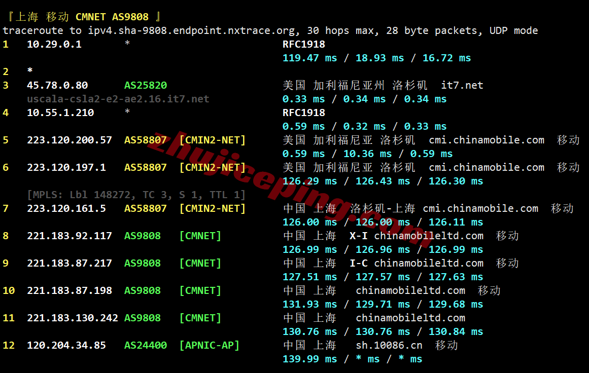Select IP address 45.78.0.80
The width and height of the screenshot is (589, 373).
pyautogui.click(x=57, y=85)
